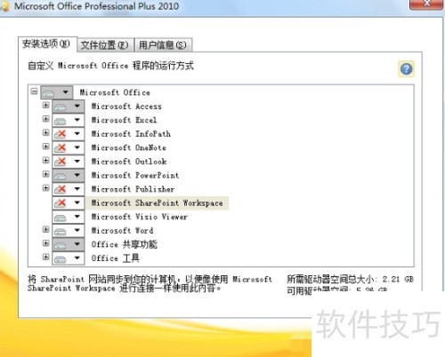Expand the Office 共享功能 node
The width and height of the screenshot is (445, 357).
pos(45,243)
